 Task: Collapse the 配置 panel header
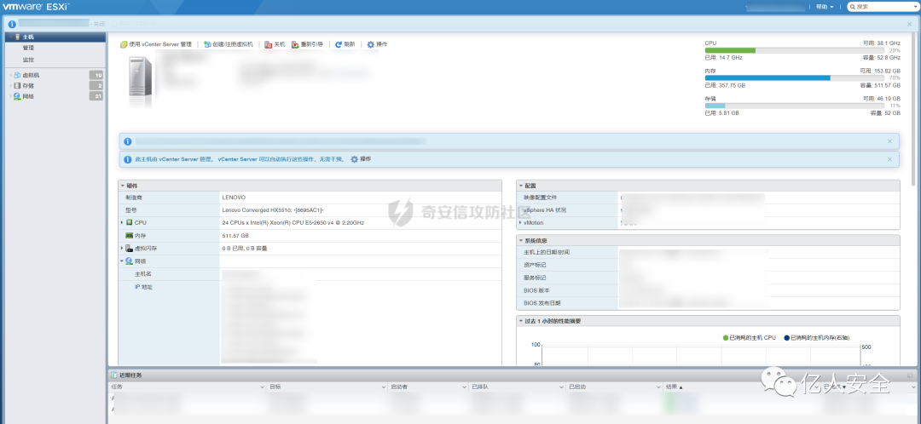coord(520,186)
